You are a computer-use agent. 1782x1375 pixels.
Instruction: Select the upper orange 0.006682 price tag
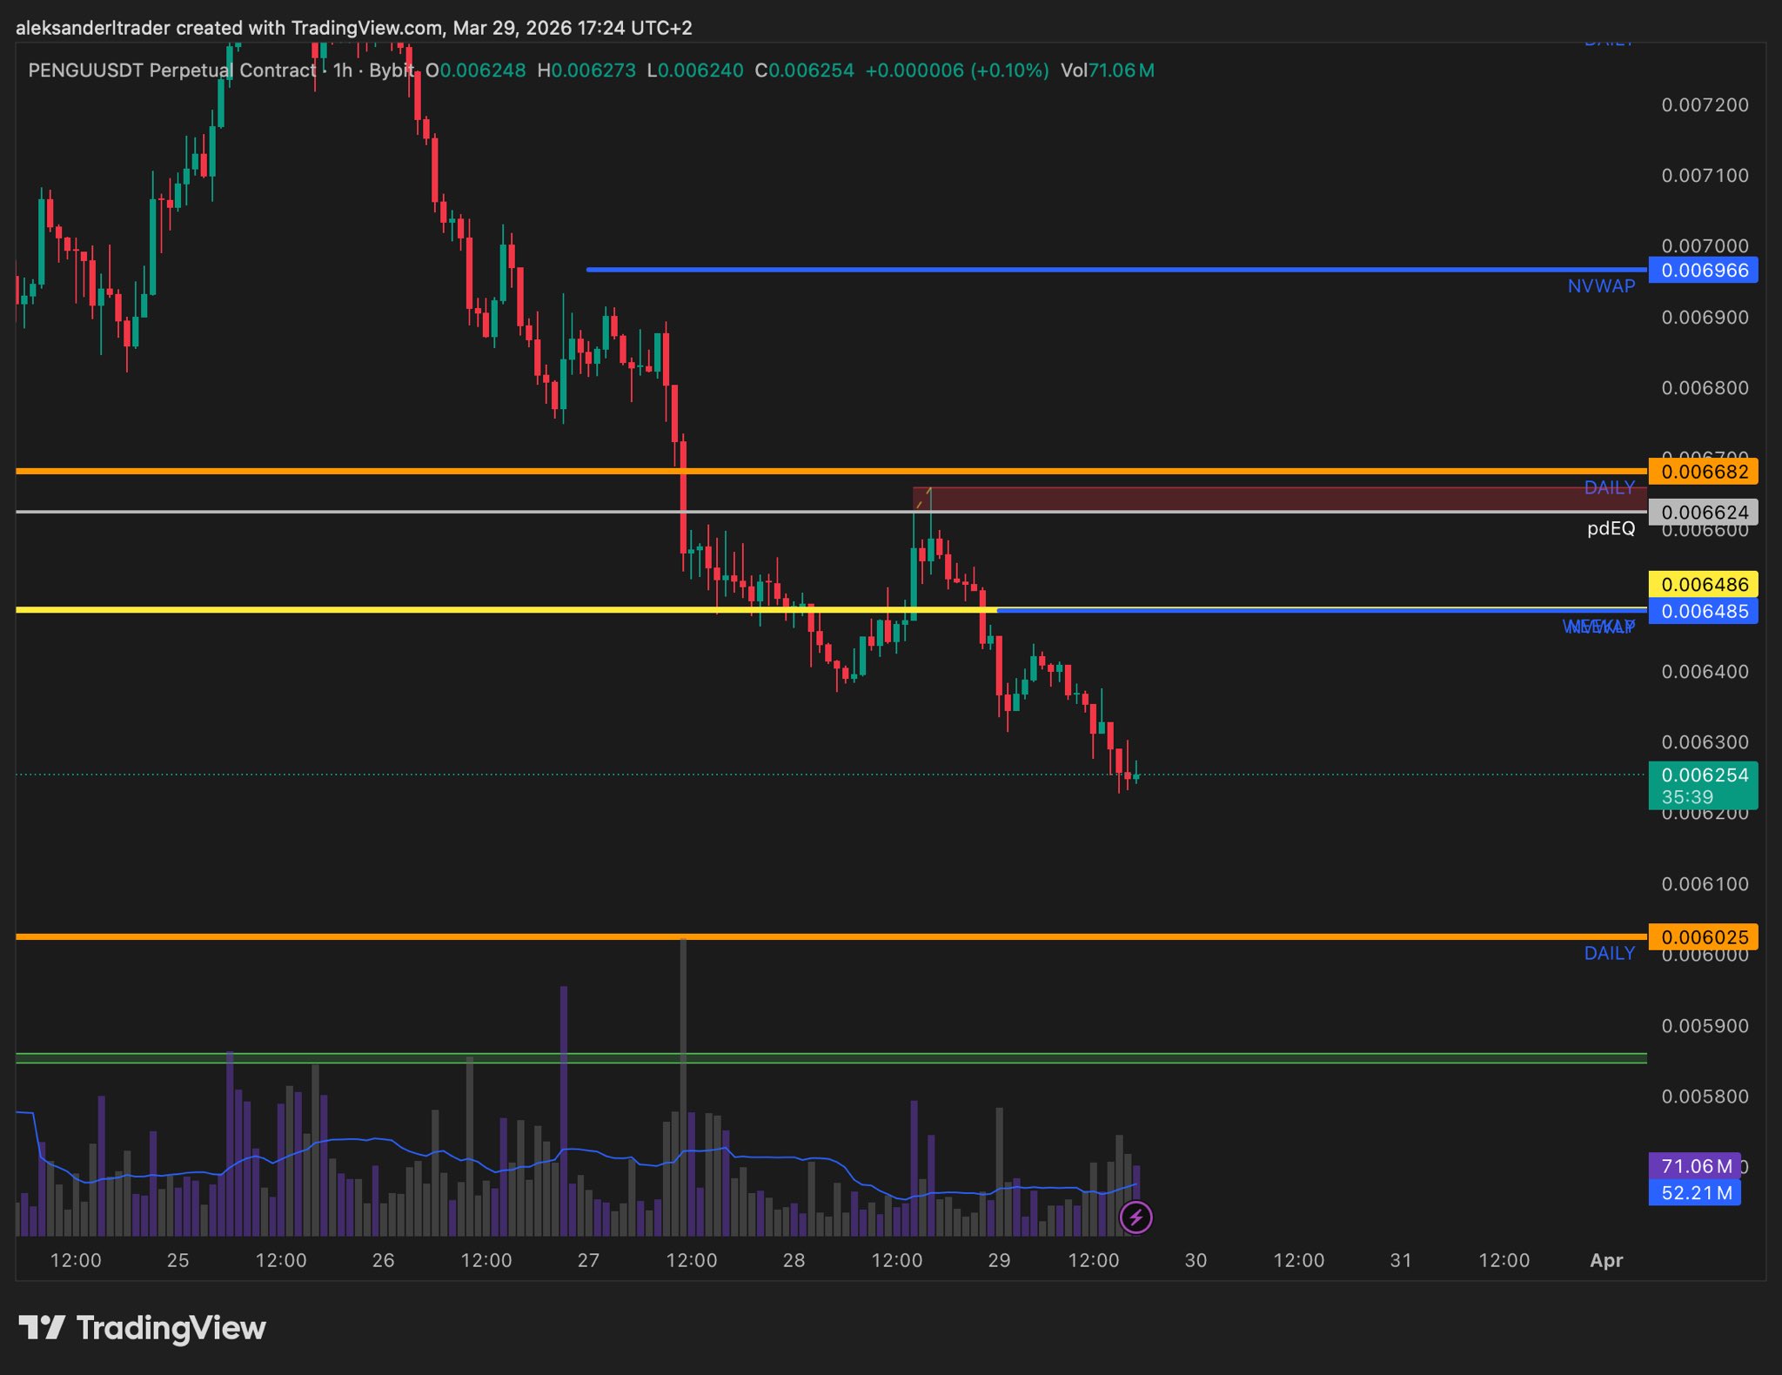pyautogui.click(x=1704, y=472)
